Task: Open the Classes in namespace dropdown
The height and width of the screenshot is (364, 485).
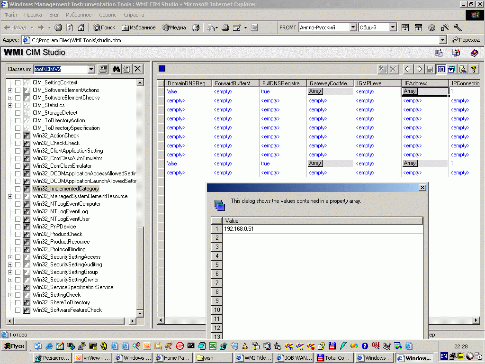Action: [91, 69]
